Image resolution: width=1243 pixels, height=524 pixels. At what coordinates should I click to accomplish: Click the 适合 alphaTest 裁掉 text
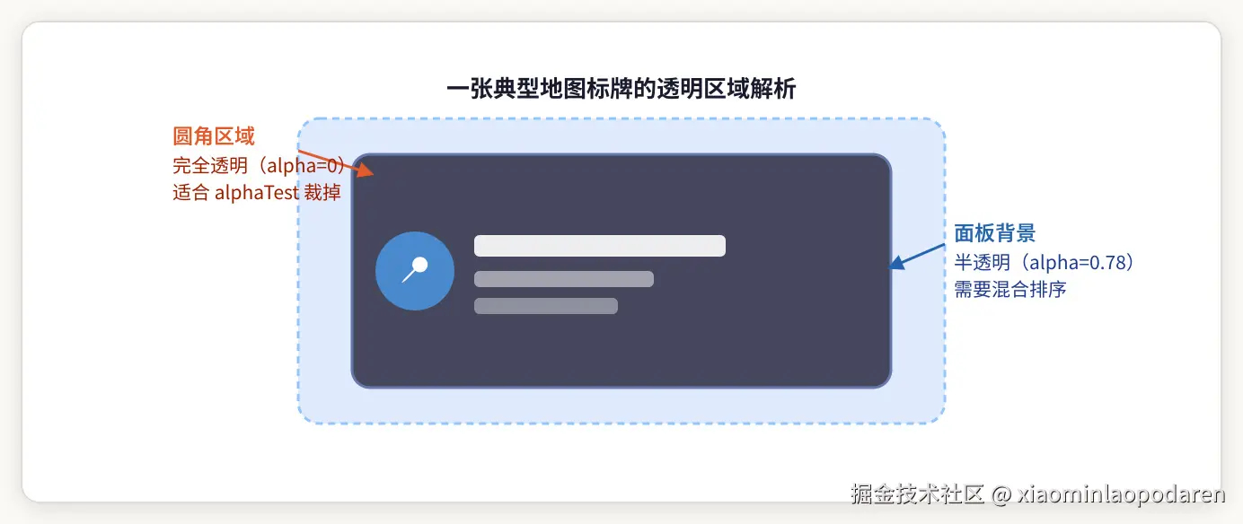click(257, 192)
